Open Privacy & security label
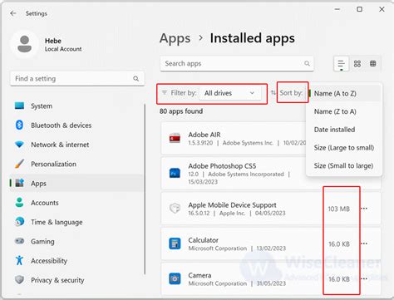This screenshot has width=394, height=300. pos(57,280)
